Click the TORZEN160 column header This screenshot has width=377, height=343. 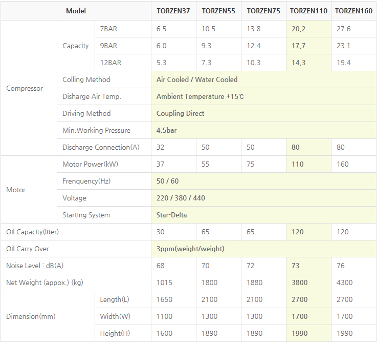point(353,11)
